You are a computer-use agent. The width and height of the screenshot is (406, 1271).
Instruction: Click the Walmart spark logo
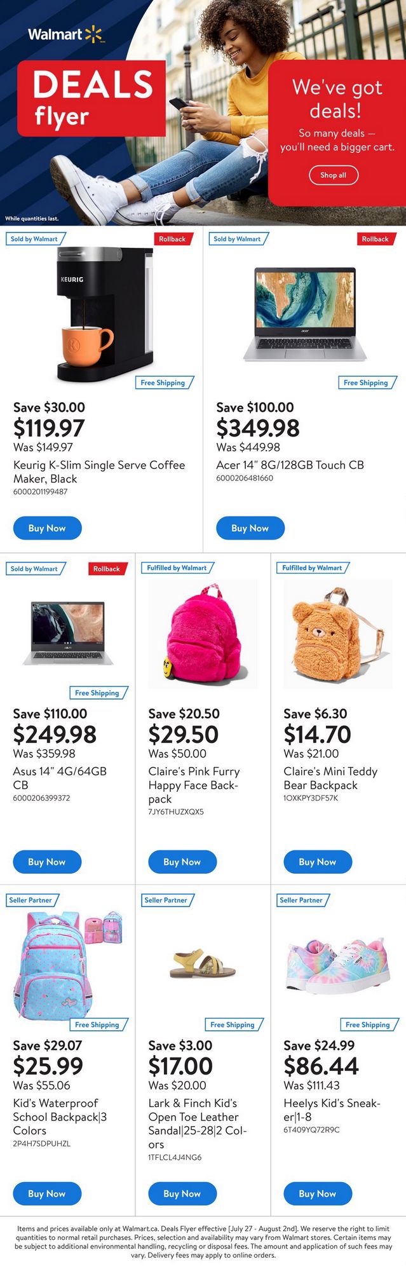tap(93, 34)
